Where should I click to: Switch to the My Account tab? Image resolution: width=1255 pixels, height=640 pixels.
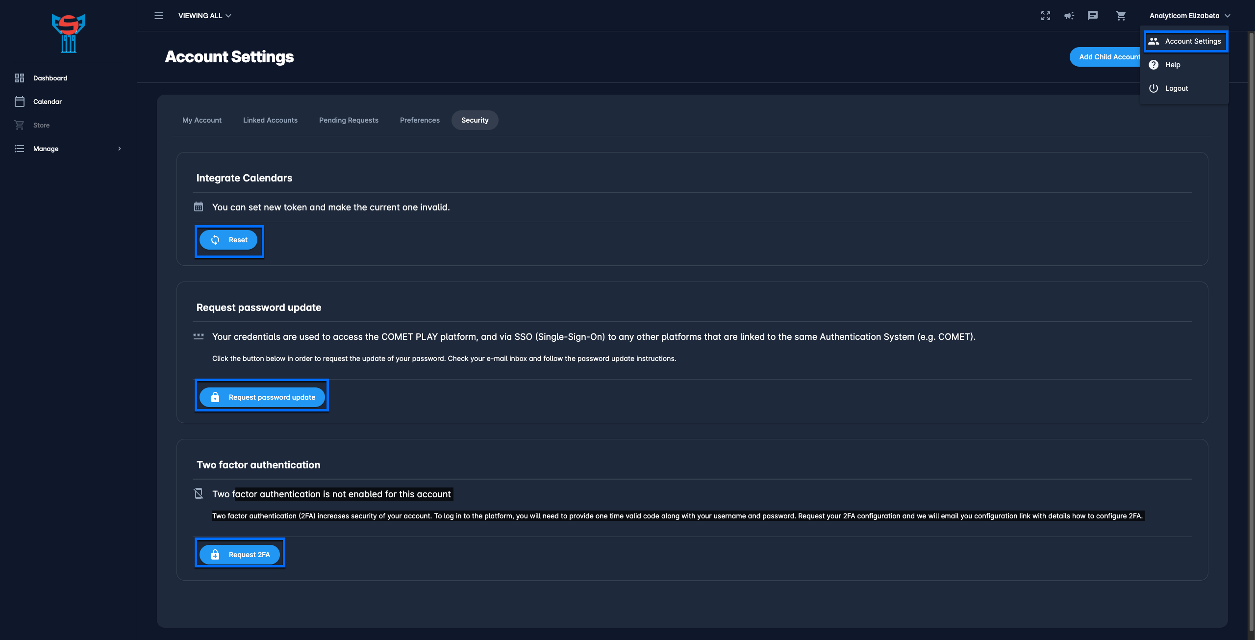tap(201, 120)
